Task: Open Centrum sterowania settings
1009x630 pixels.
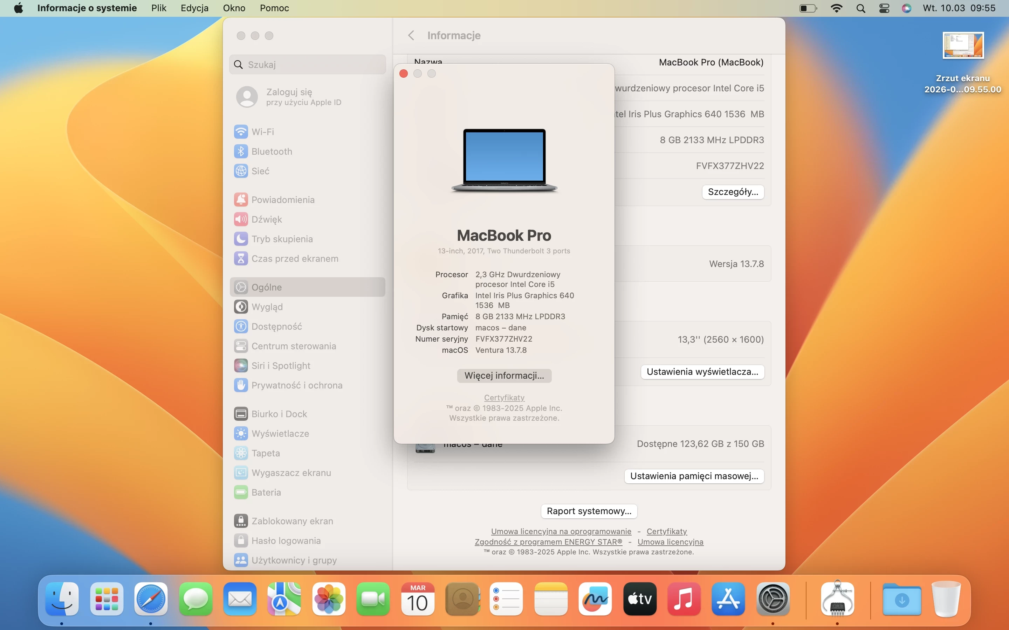Action: (x=294, y=346)
